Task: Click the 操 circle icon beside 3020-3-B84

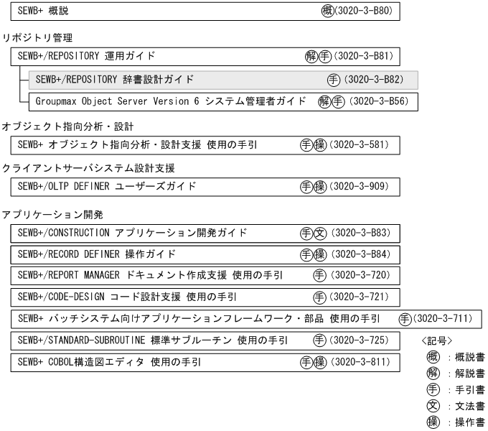Action: (x=320, y=255)
